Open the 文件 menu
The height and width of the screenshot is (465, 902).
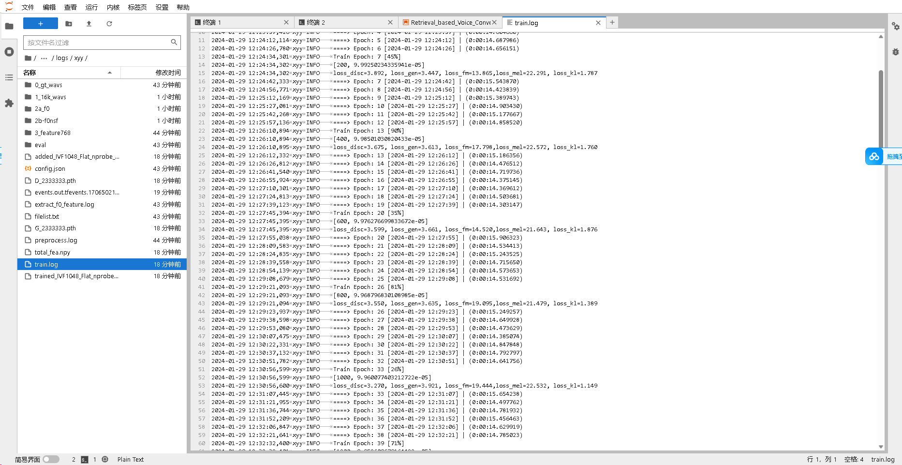pyautogui.click(x=28, y=7)
